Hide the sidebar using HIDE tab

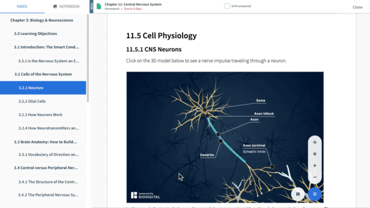pos(92,6)
